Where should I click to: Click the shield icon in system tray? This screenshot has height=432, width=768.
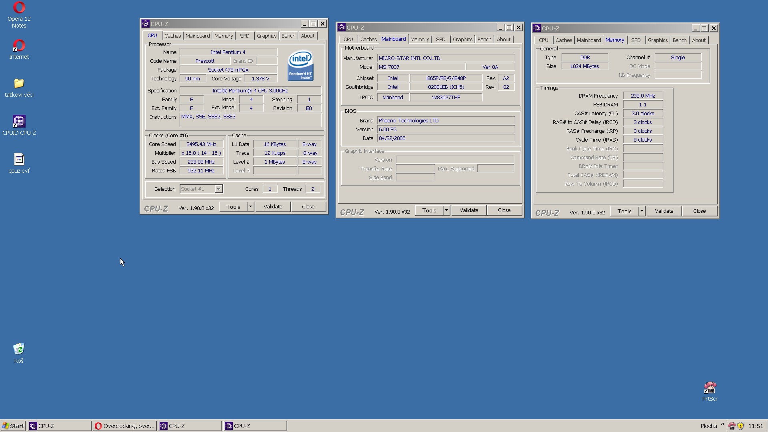pos(740,426)
